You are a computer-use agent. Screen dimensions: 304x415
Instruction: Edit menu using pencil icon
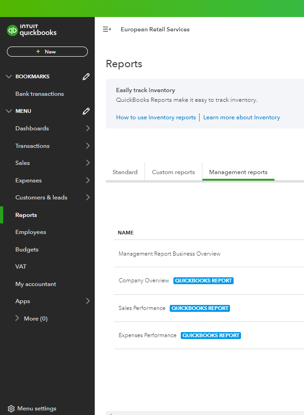click(86, 111)
